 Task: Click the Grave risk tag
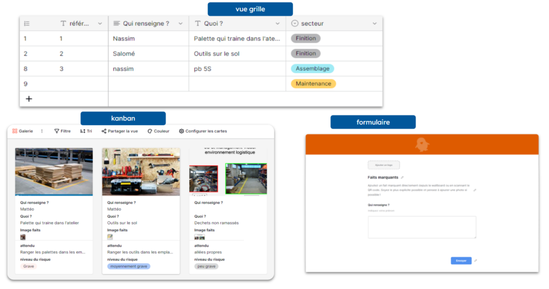(29, 267)
